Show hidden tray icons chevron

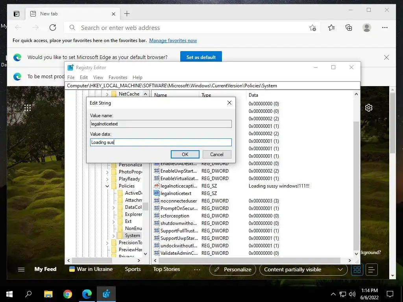click(333, 294)
